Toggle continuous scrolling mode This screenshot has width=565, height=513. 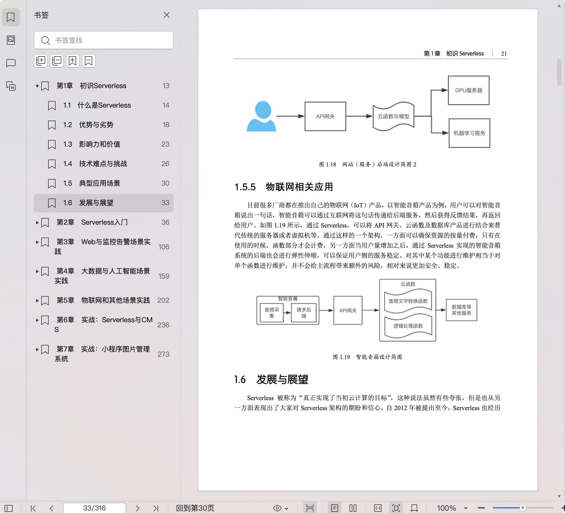click(x=310, y=508)
